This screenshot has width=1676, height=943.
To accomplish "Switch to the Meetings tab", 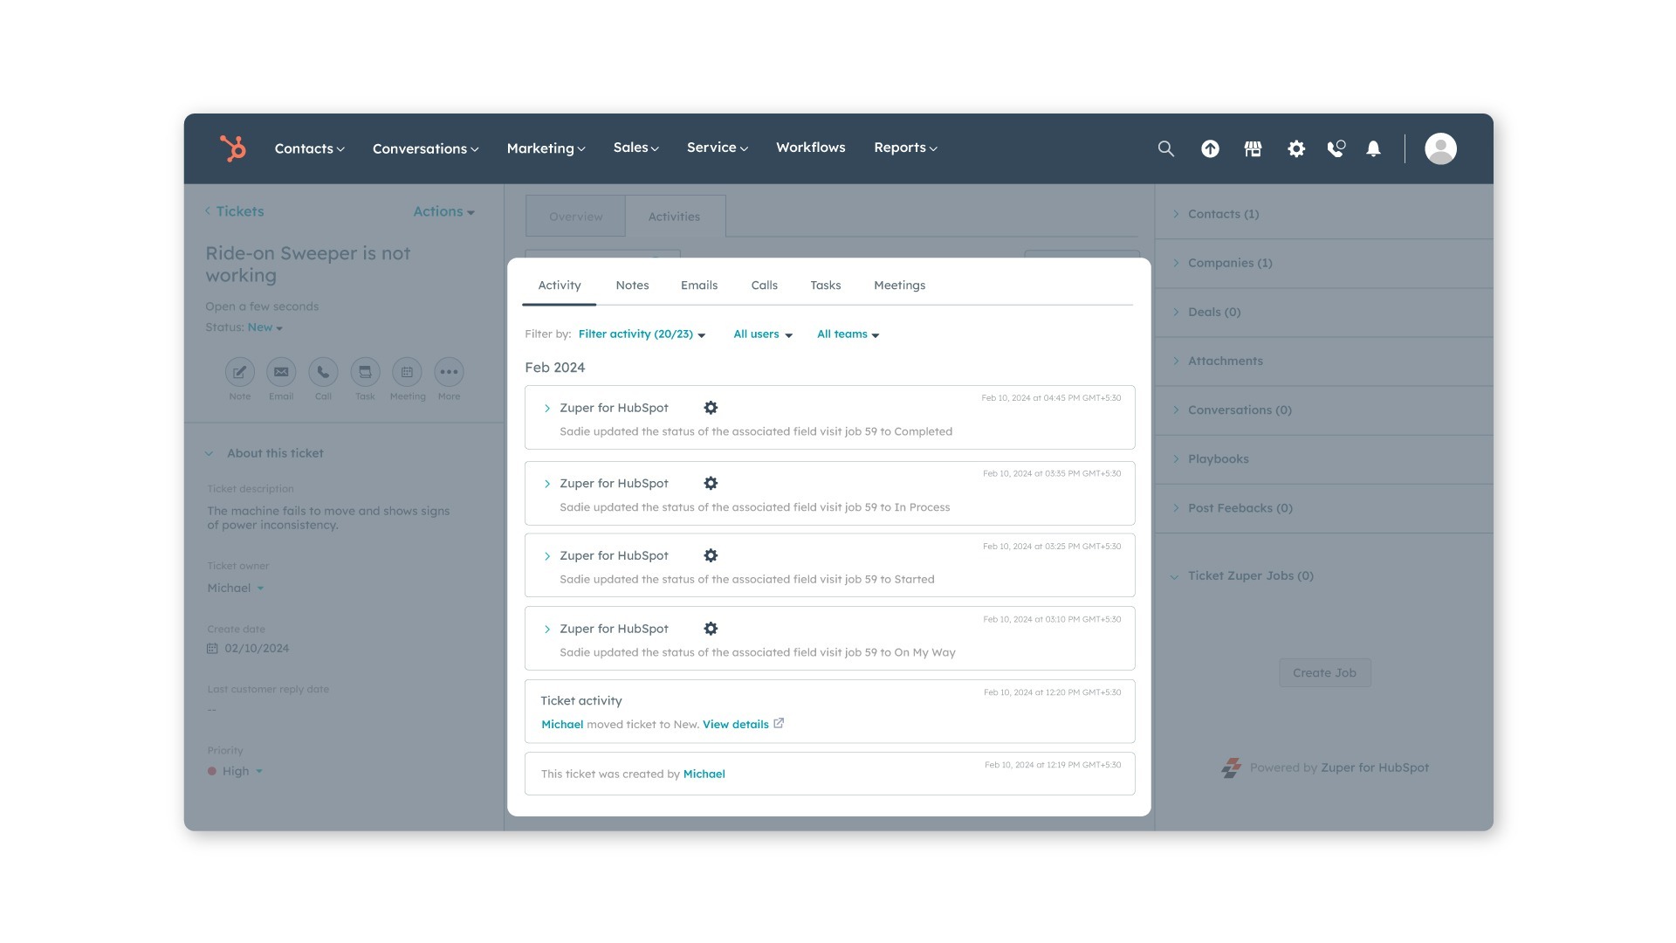I will [x=899, y=286].
